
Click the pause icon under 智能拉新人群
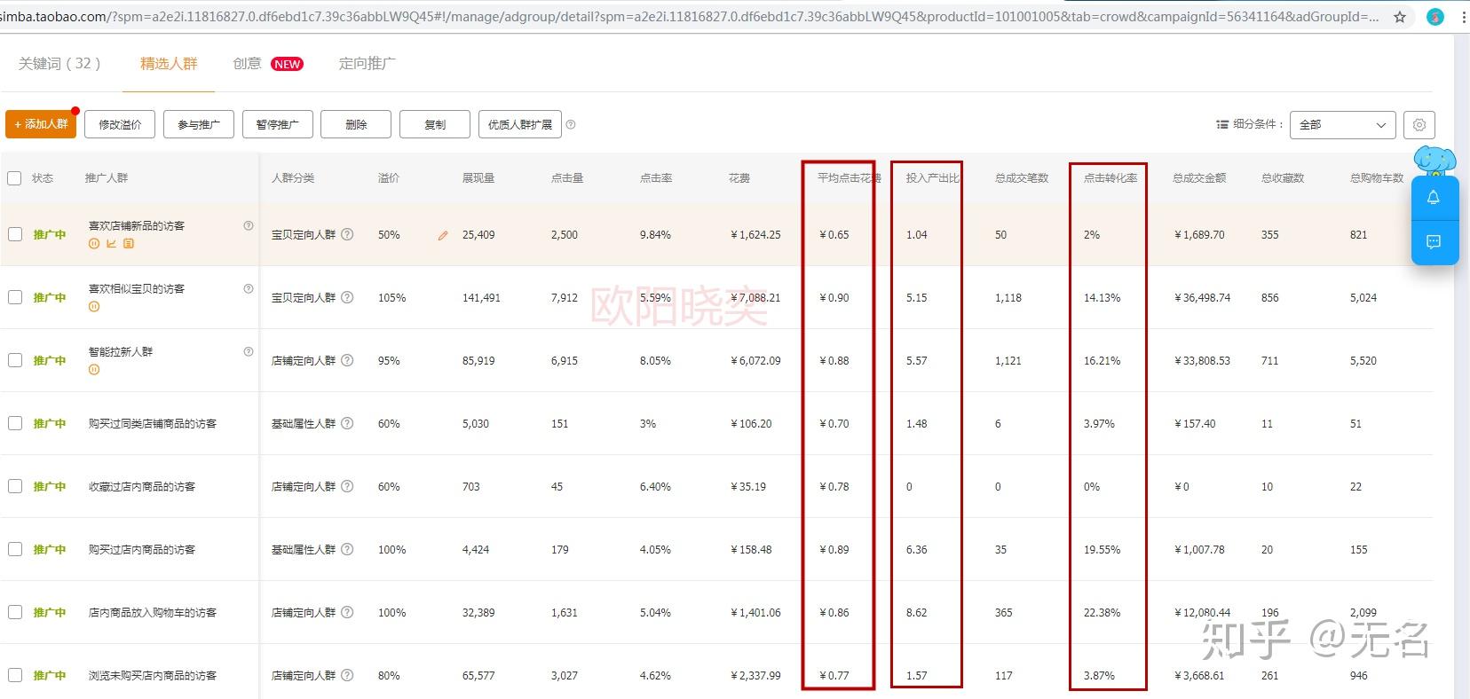[x=94, y=369]
